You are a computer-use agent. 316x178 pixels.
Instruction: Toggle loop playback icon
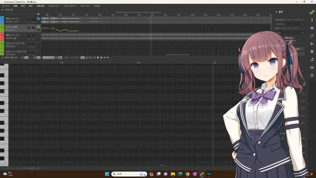pos(87,57)
